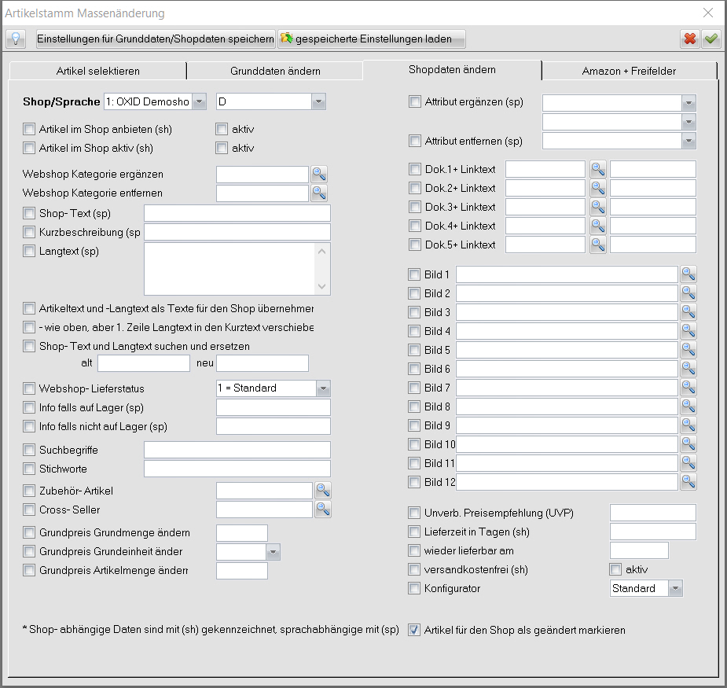Browse file for Dok.4+ Linktext
The width and height of the screenshot is (727, 688).
tap(598, 226)
